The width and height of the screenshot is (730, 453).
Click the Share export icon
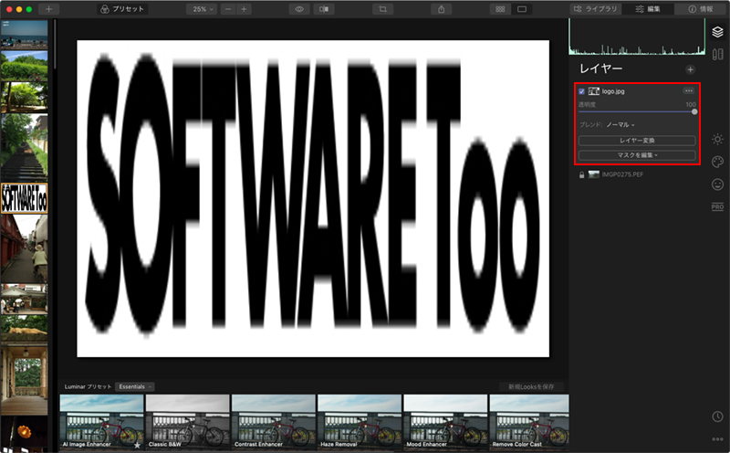coord(441,9)
